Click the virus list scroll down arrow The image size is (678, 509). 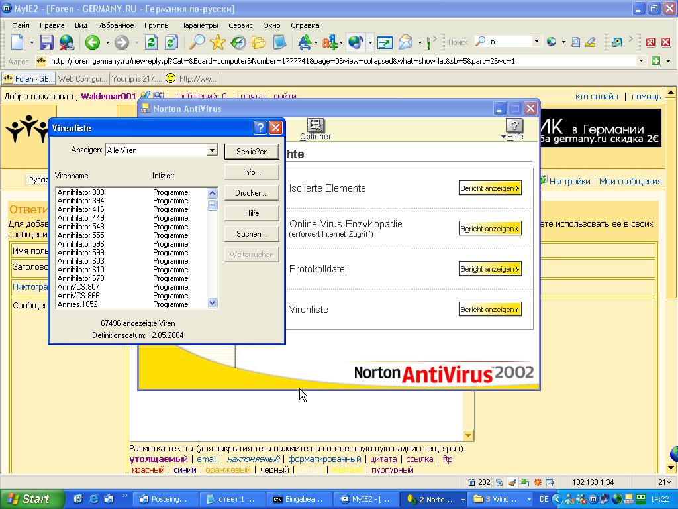(x=212, y=303)
